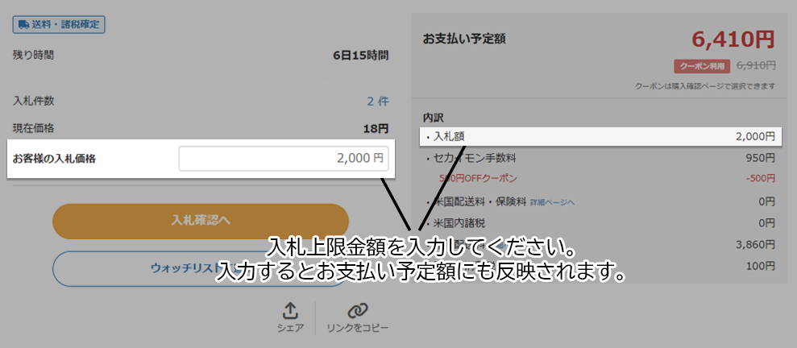Viewport: 797px width, 348px height.
Task: Click the shipping and taxes confirmed badge
Action: tap(59, 24)
